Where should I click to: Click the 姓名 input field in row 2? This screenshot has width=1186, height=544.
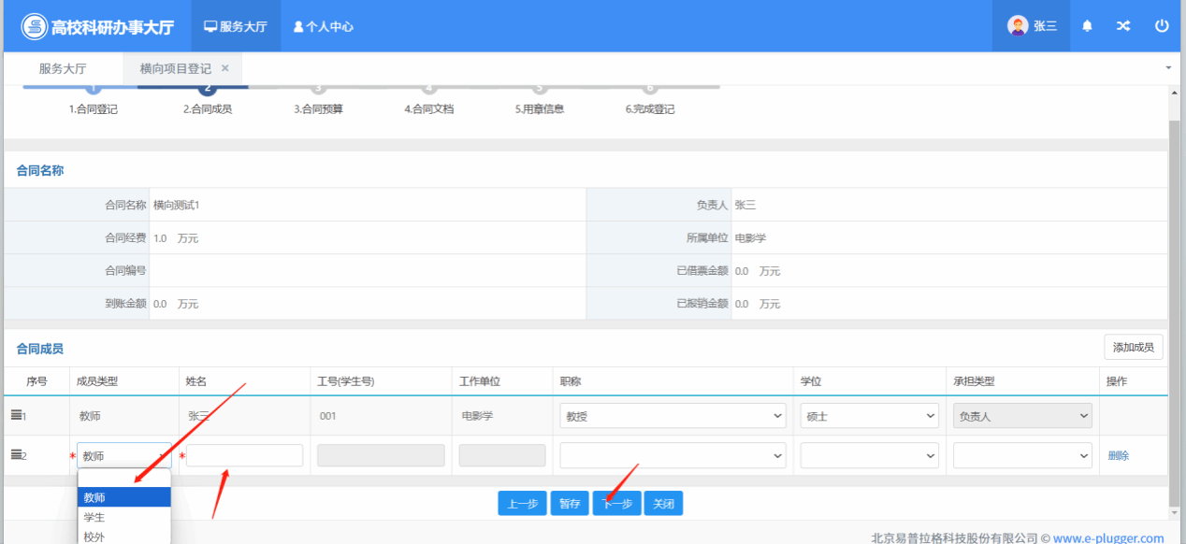pos(244,455)
